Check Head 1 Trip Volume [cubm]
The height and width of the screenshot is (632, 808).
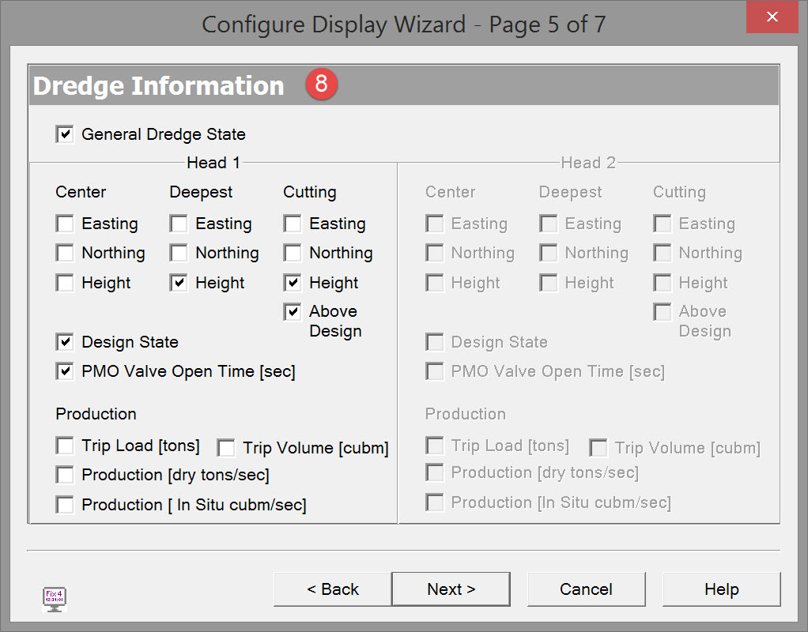226,449
